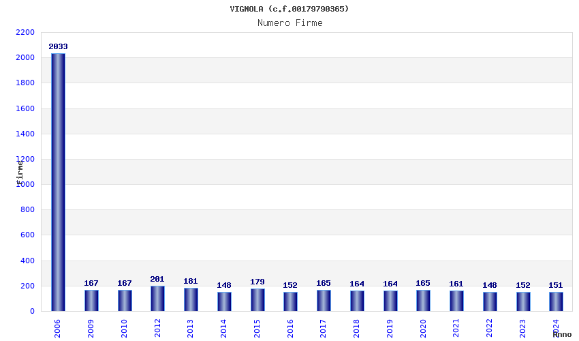
Task: Select the 2024 bar
Action: [556, 301]
